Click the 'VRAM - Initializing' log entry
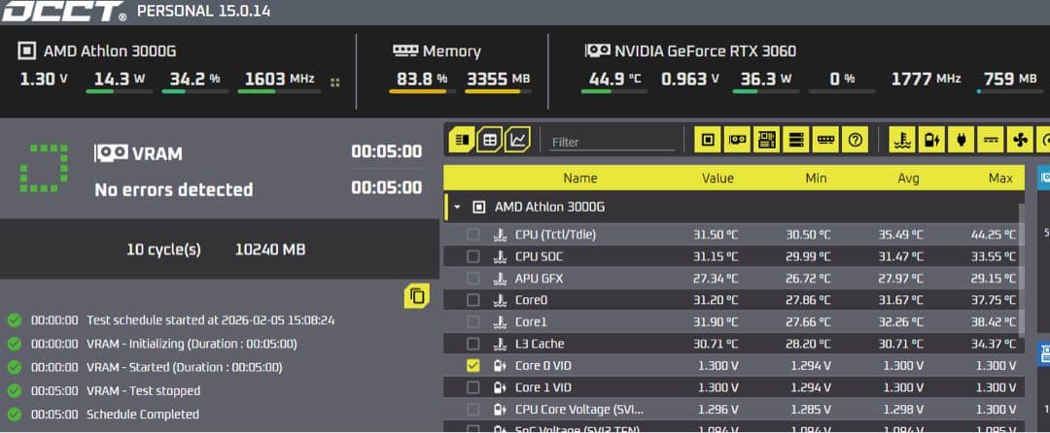 [192, 344]
